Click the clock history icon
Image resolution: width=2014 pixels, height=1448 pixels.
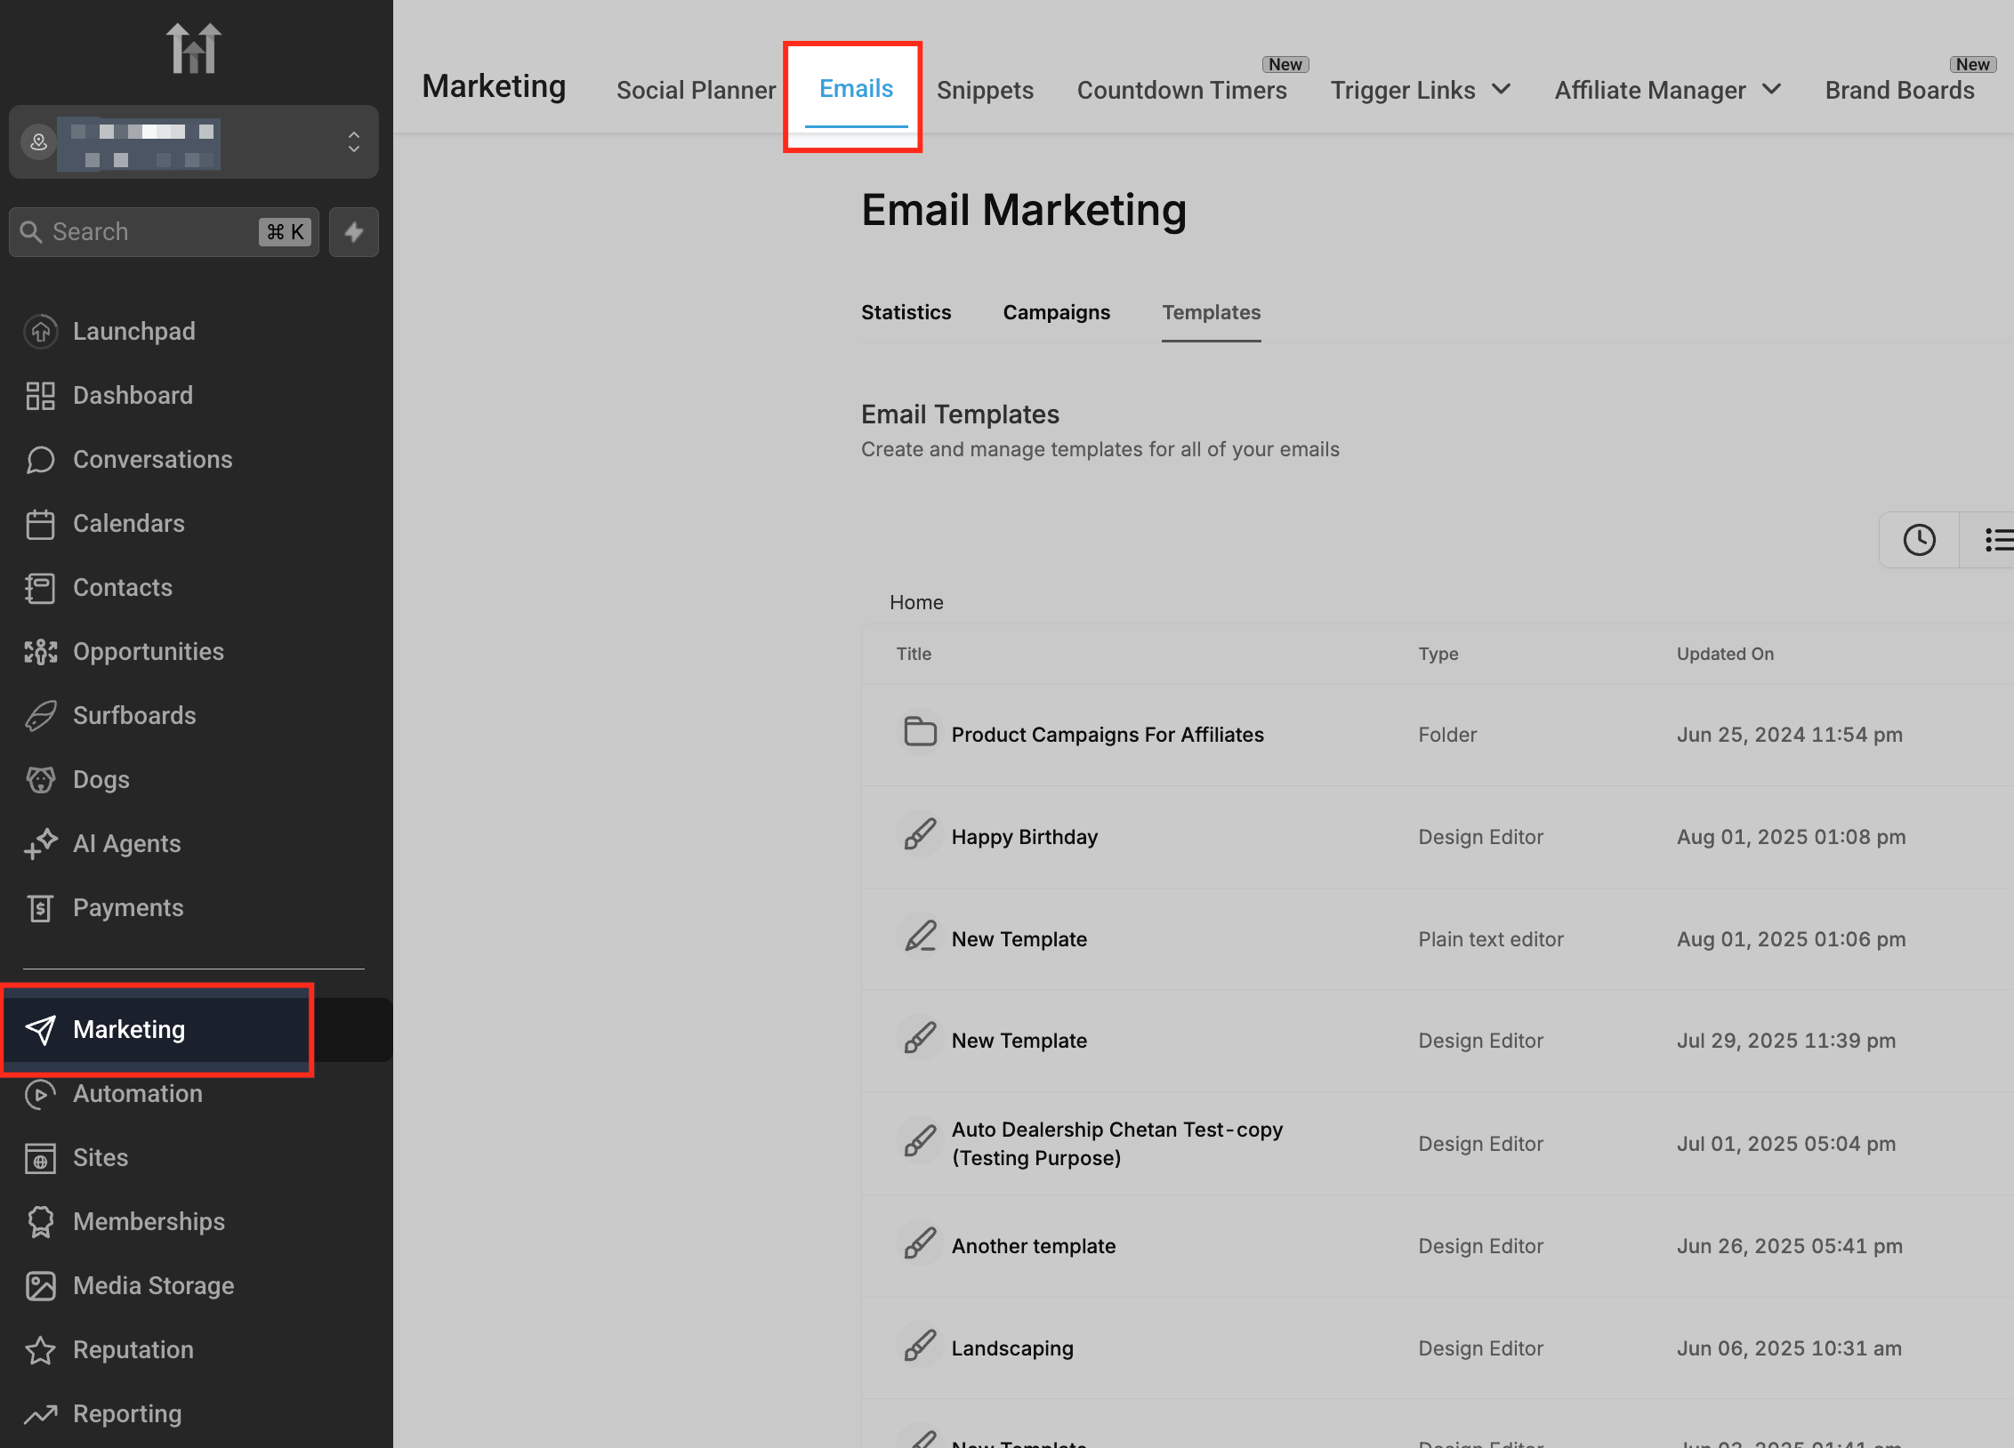click(x=1919, y=539)
